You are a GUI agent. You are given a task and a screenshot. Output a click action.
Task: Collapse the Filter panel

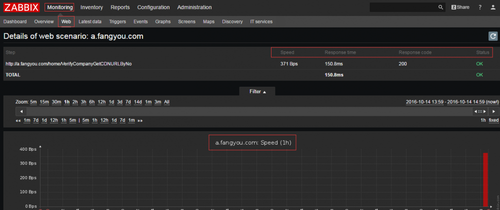click(257, 91)
